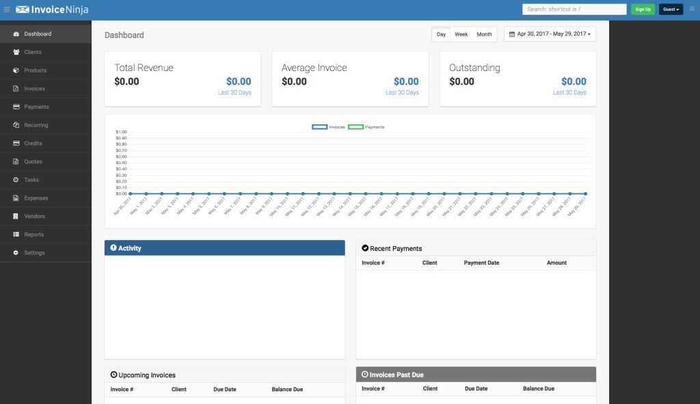Focus the search shortcut input field

(574, 10)
